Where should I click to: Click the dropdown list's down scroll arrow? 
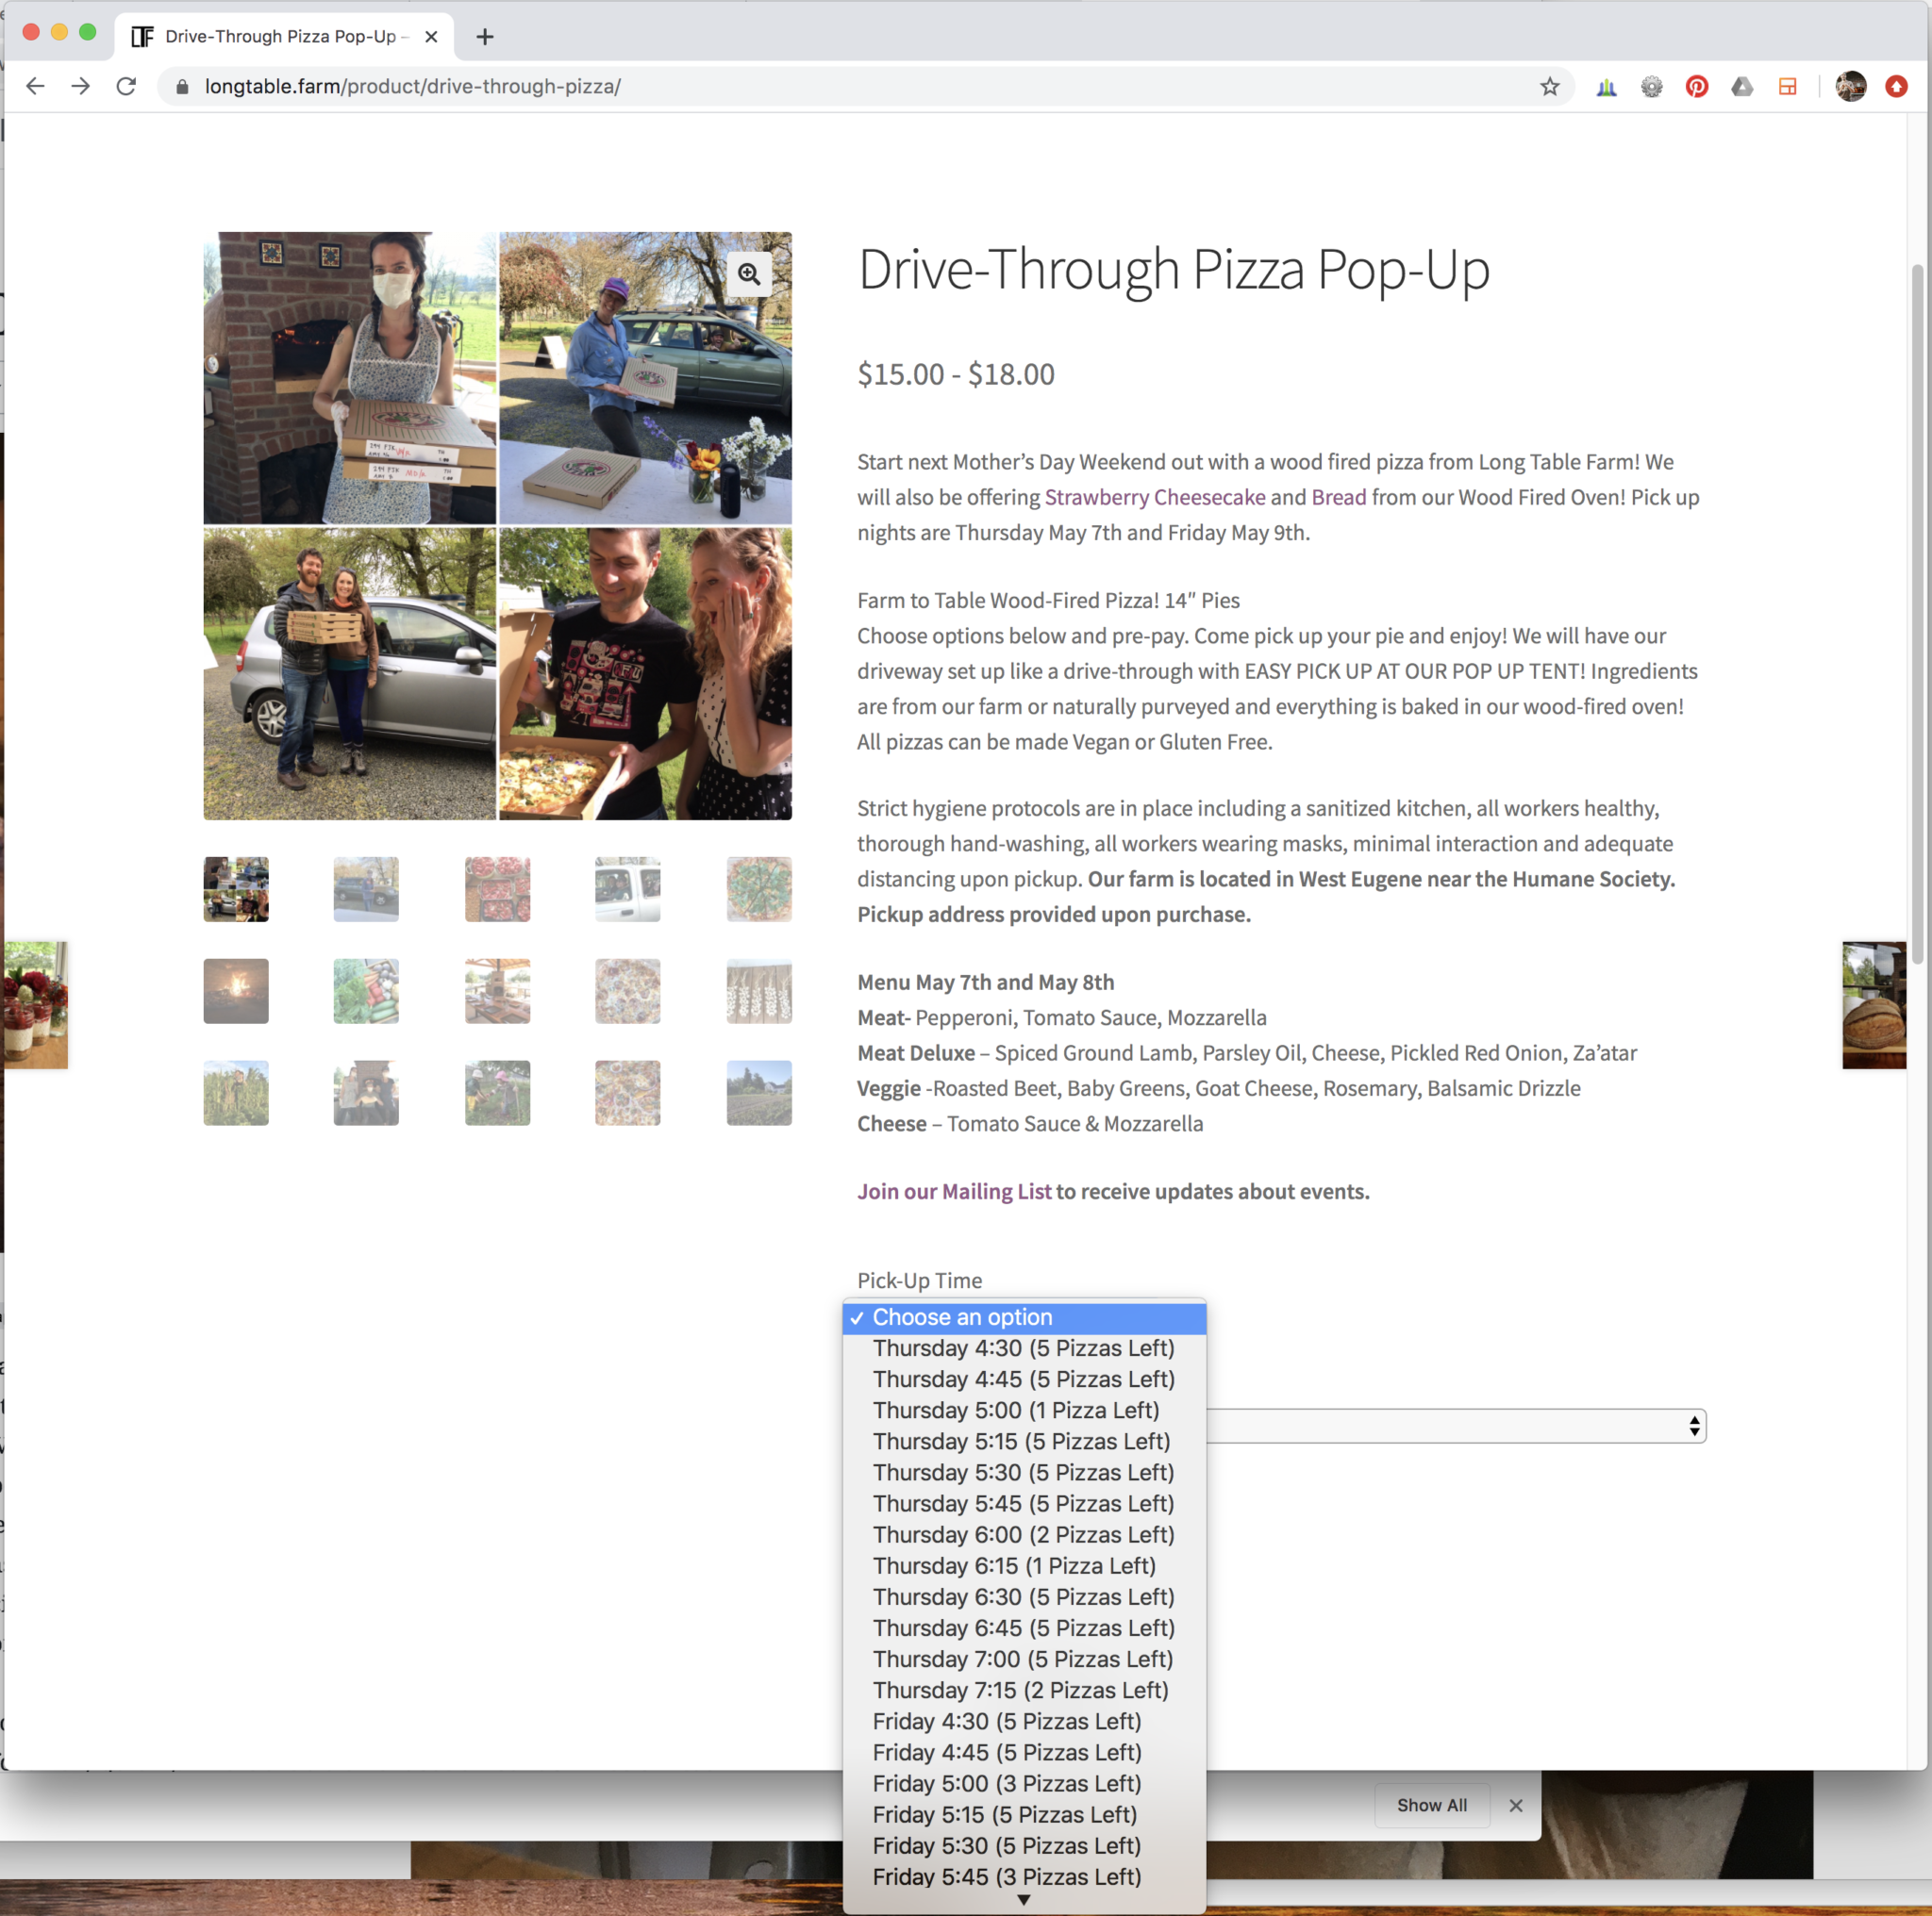(1024, 1900)
